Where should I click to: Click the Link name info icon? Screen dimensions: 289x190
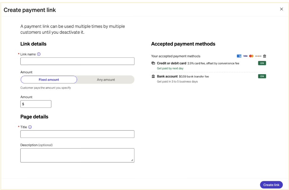pos(39,54)
